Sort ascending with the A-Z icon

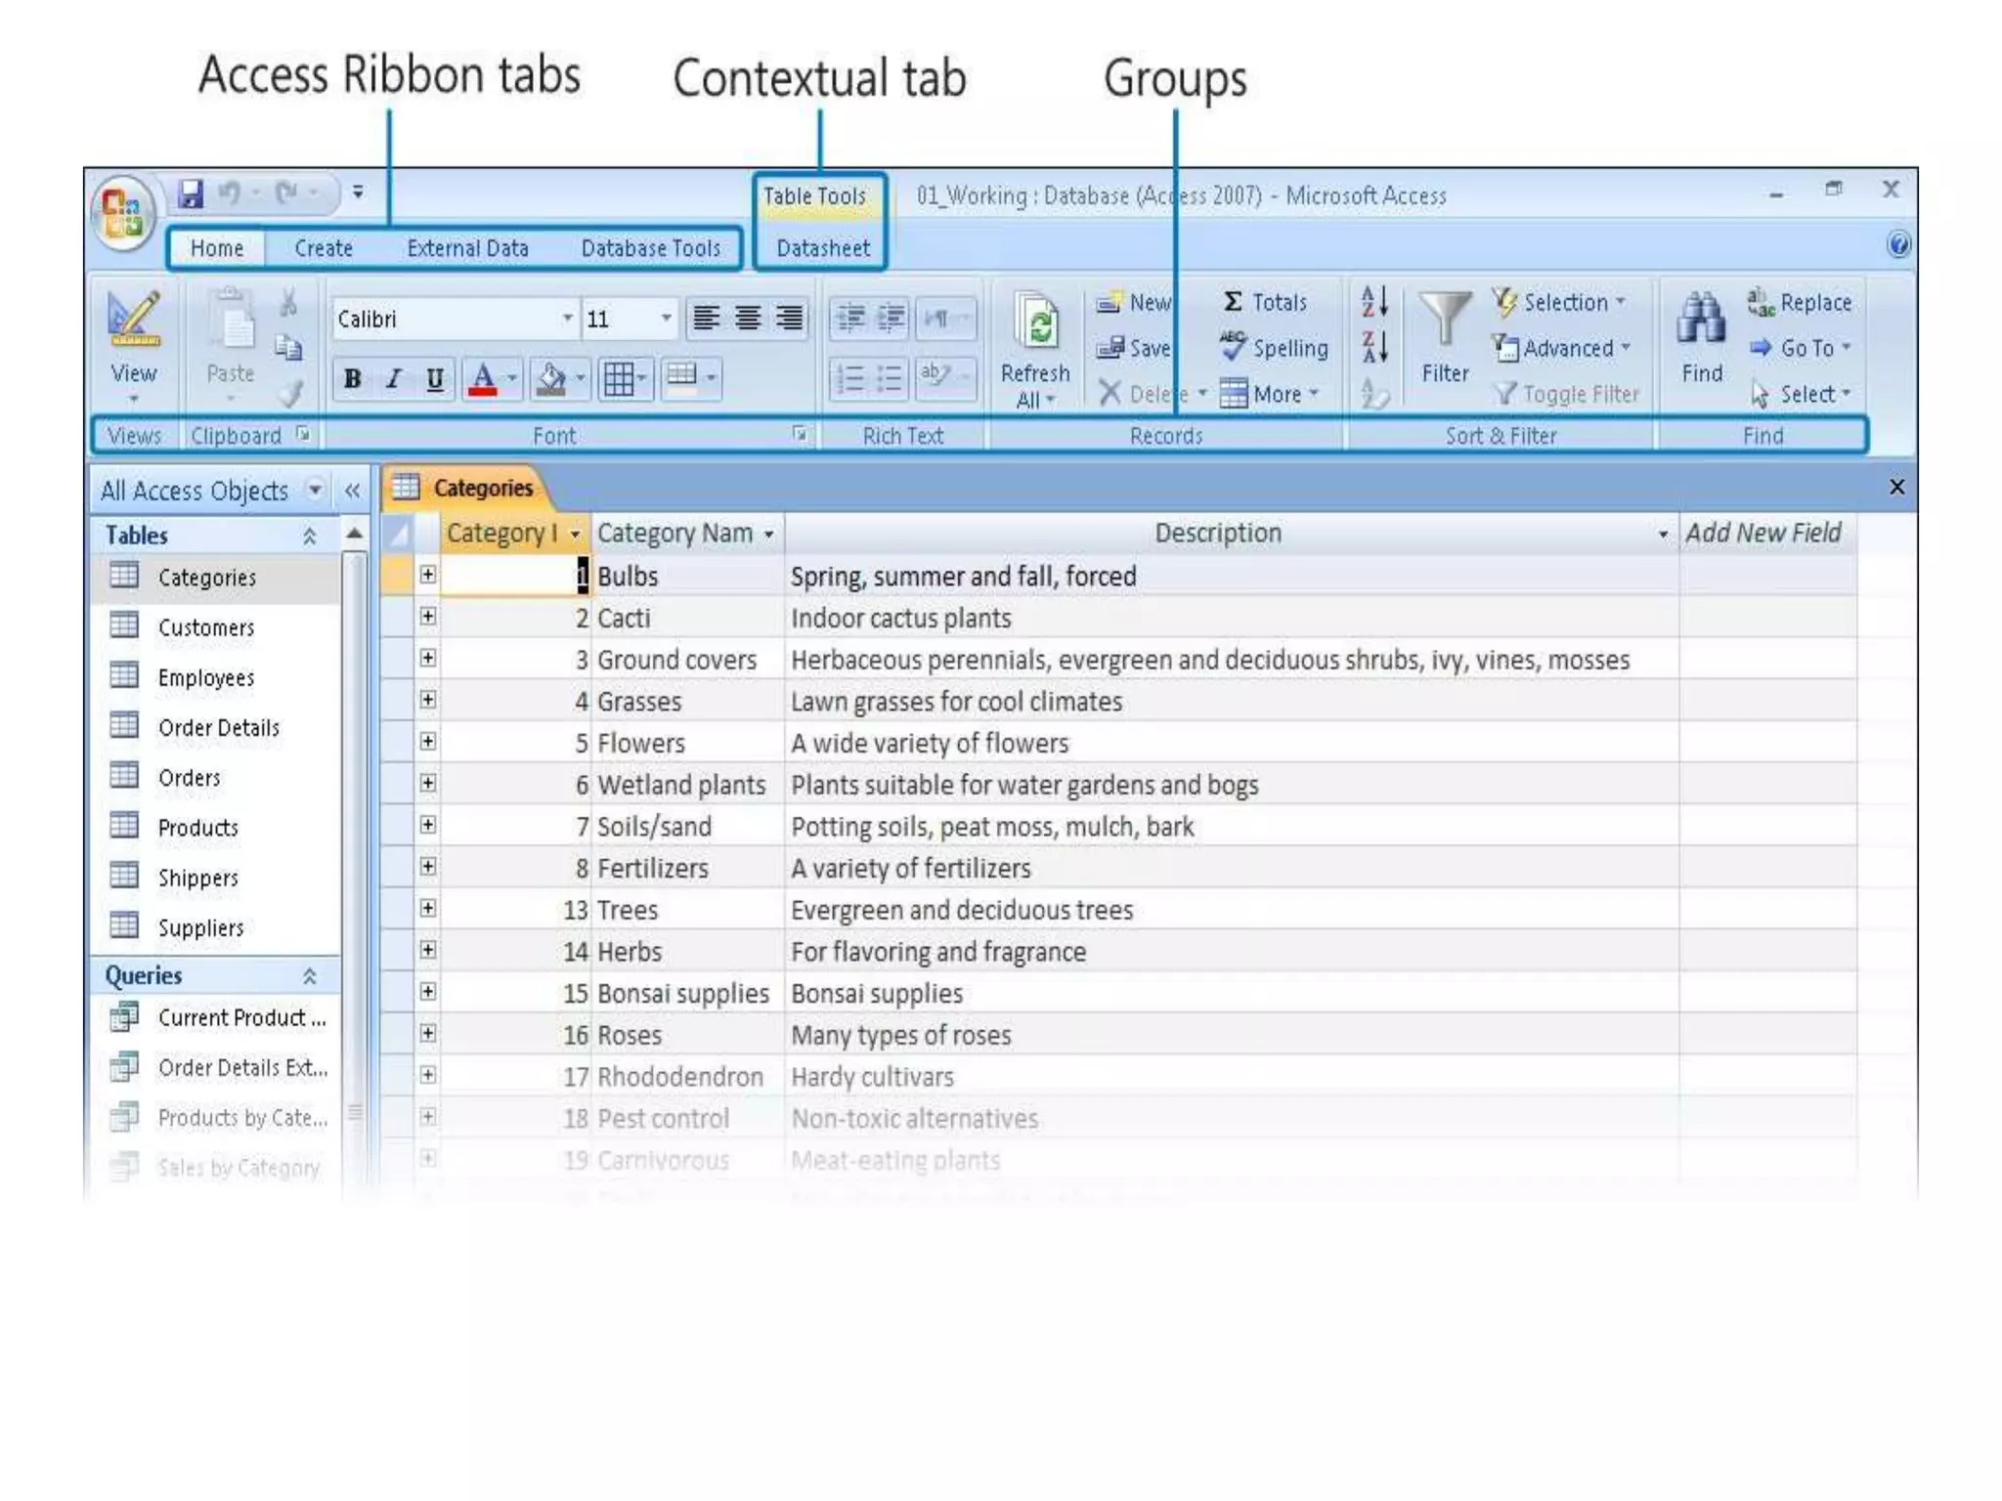(x=1374, y=302)
